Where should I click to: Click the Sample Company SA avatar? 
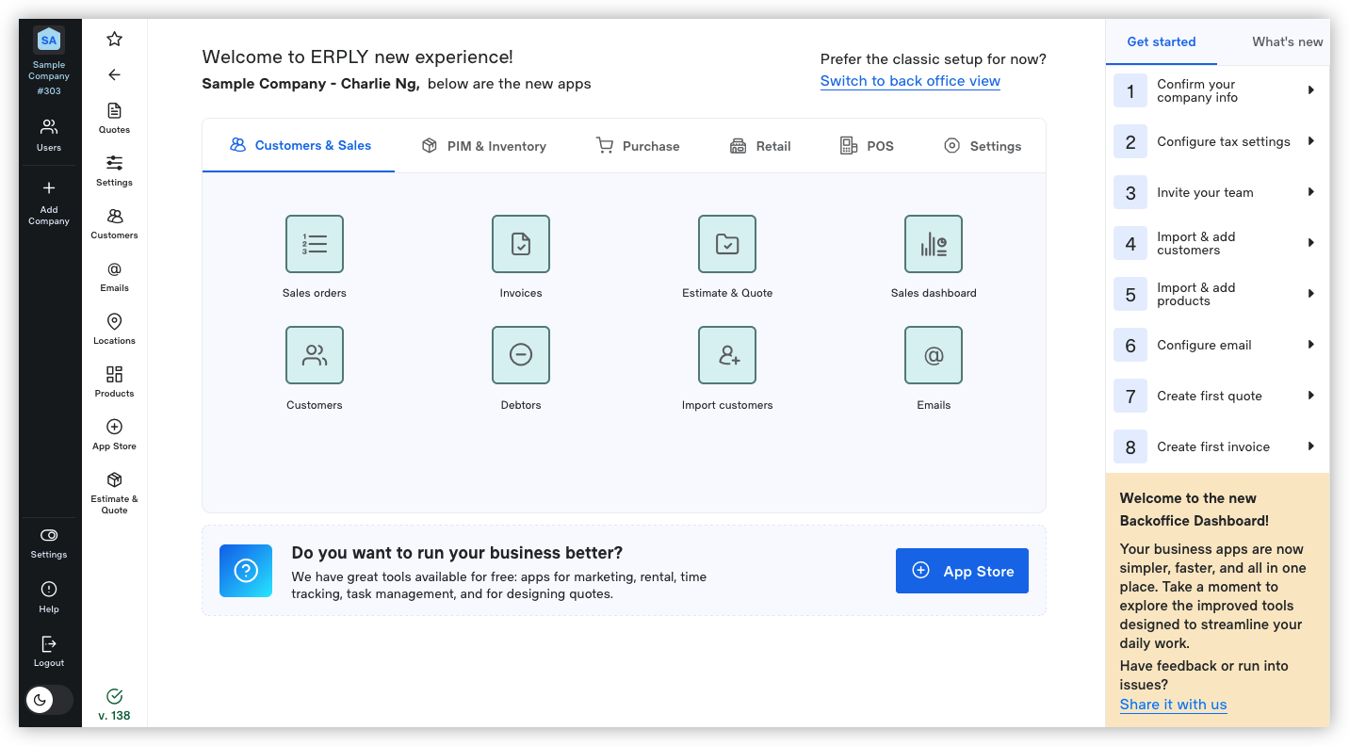click(x=48, y=40)
